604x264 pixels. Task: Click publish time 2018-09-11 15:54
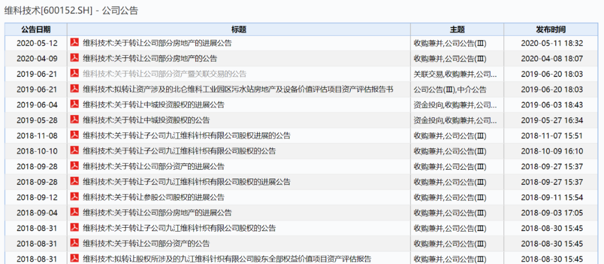pos(552,197)
